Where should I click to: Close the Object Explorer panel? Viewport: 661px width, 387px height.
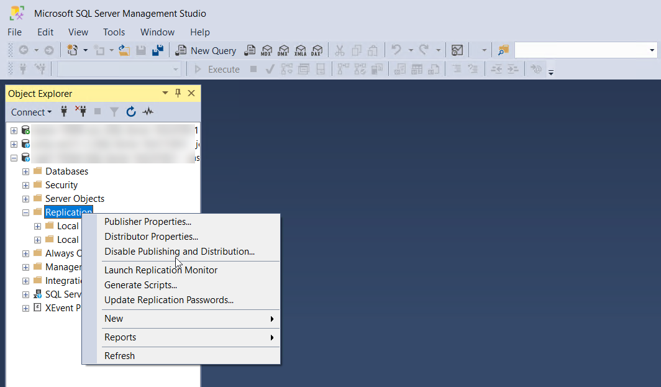coord(191,93)
